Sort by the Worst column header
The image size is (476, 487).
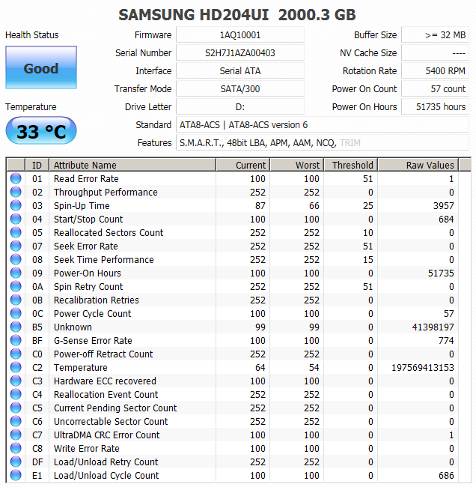coord(297,165)
